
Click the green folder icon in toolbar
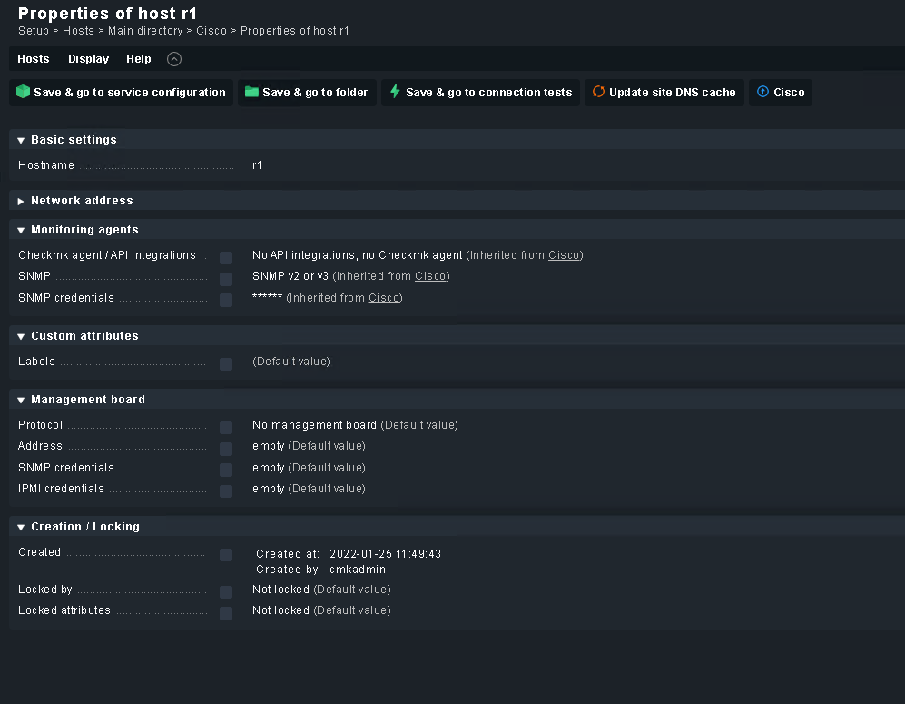[252, 92]
